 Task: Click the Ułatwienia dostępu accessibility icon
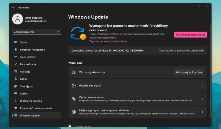(16, 101)
